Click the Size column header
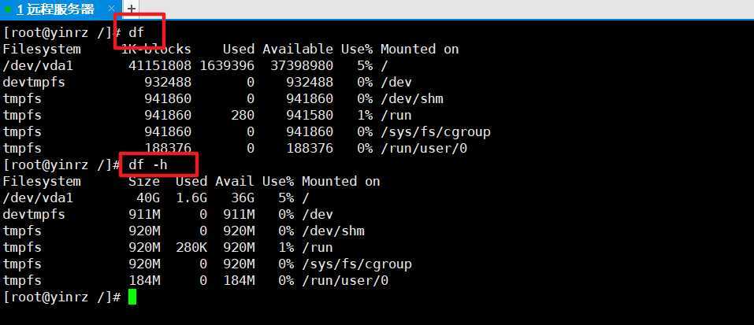The image size is (754, 325). (143, 182)
